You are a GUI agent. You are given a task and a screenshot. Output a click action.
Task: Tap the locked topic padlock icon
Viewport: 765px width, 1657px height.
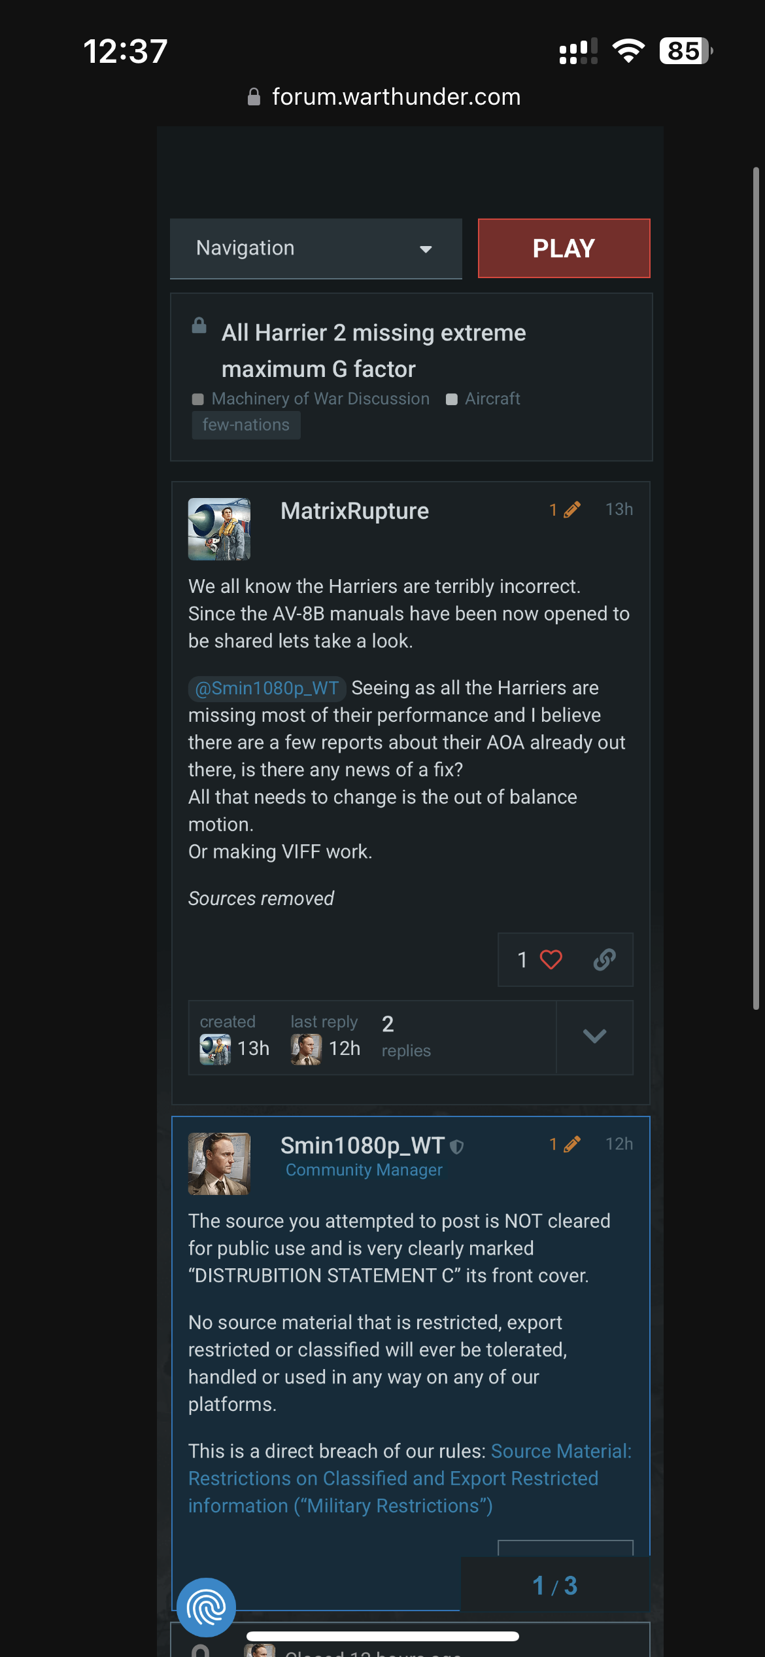click(199, 325)
